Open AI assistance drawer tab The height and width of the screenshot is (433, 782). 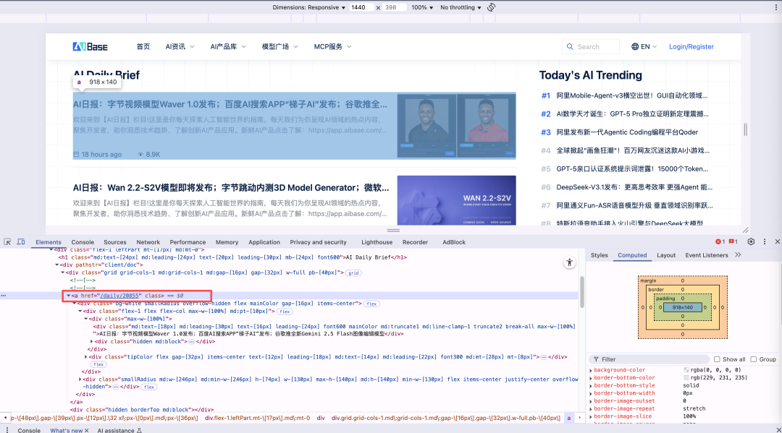[119, 430]
